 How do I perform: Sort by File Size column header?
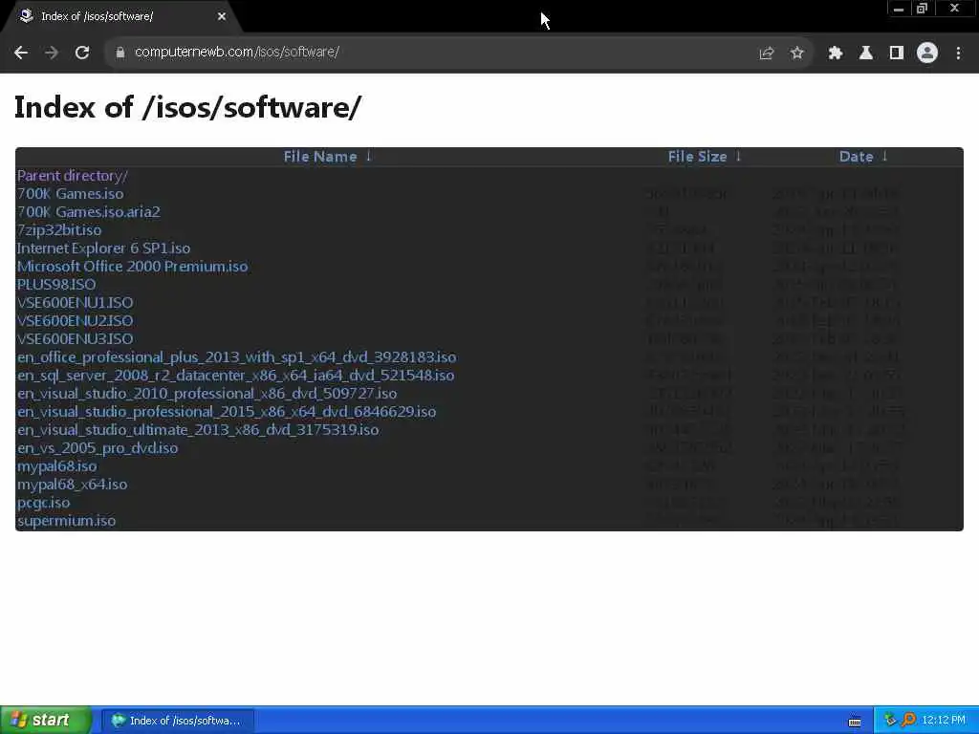pos(697,157)
